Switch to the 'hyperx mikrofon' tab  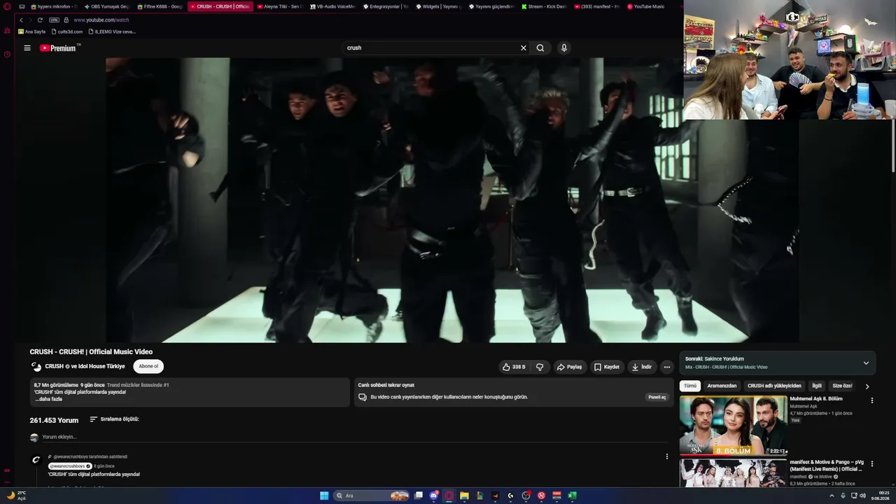54,7
